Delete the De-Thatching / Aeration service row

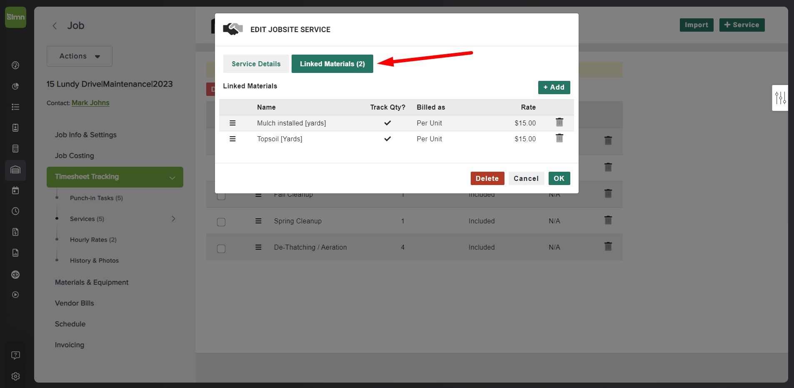pyautogui.click(x=608, y=246)
